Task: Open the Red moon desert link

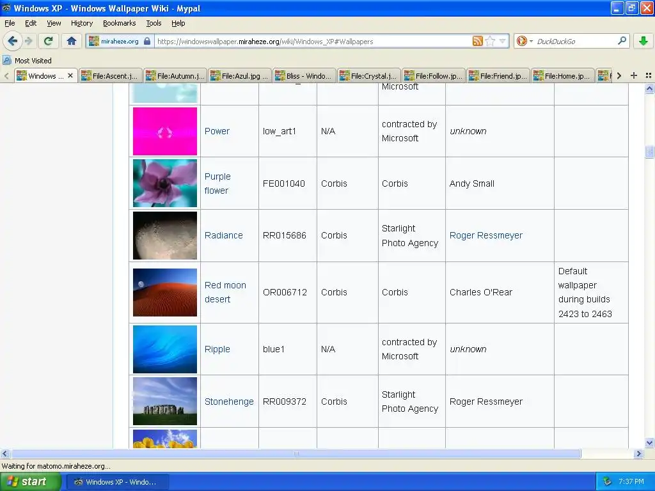Action: point(225,292)
